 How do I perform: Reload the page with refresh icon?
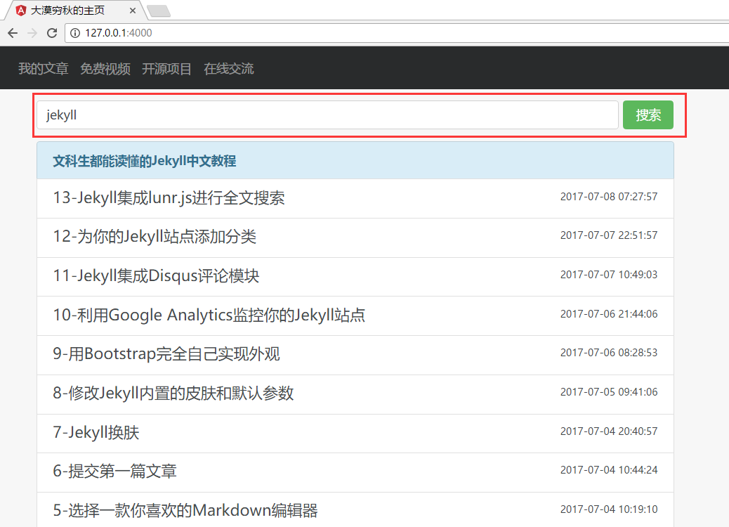52,33
